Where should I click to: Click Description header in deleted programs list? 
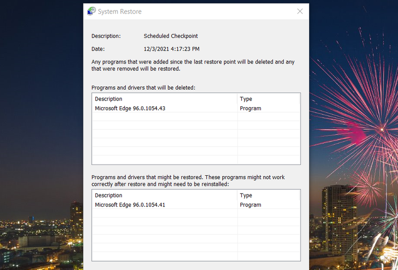point(165,99)
